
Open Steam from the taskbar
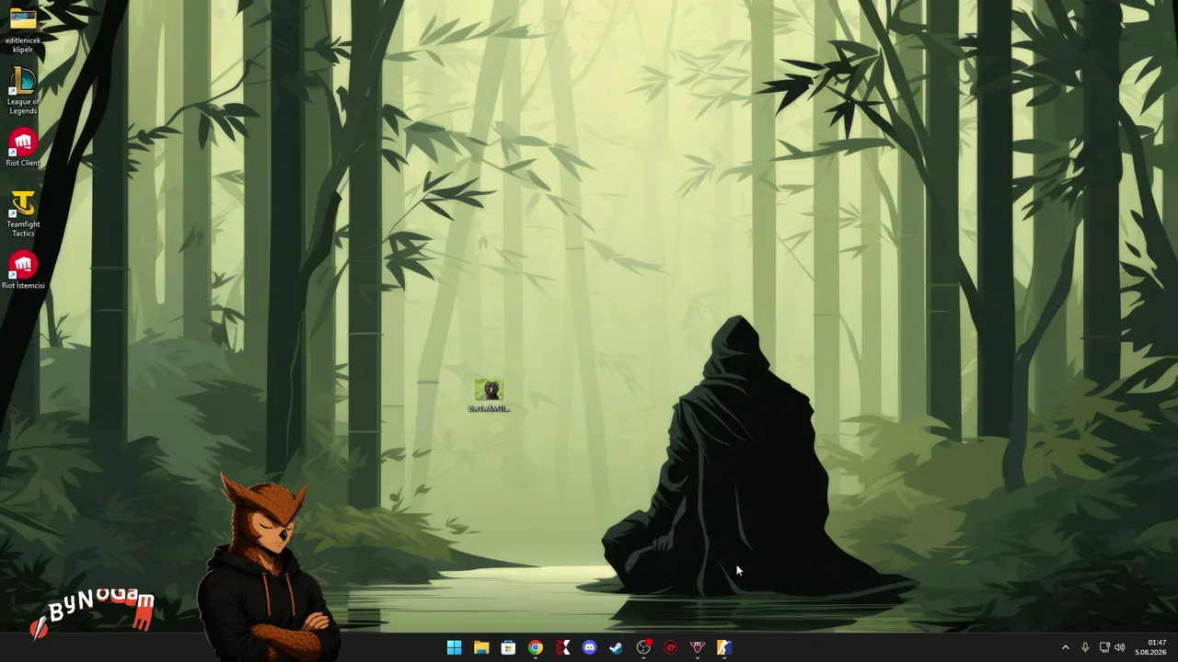[x=617, y=648]
